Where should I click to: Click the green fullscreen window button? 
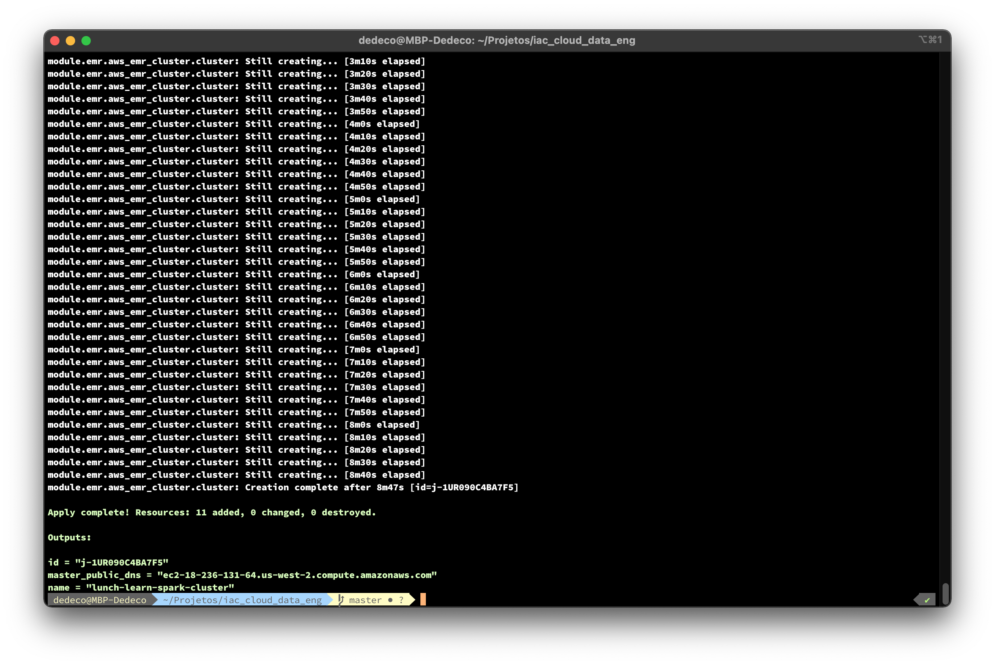click(86, 41)
